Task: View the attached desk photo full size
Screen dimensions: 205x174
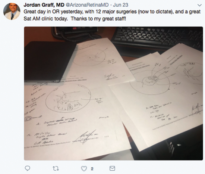Action: [x=113, y=93]
